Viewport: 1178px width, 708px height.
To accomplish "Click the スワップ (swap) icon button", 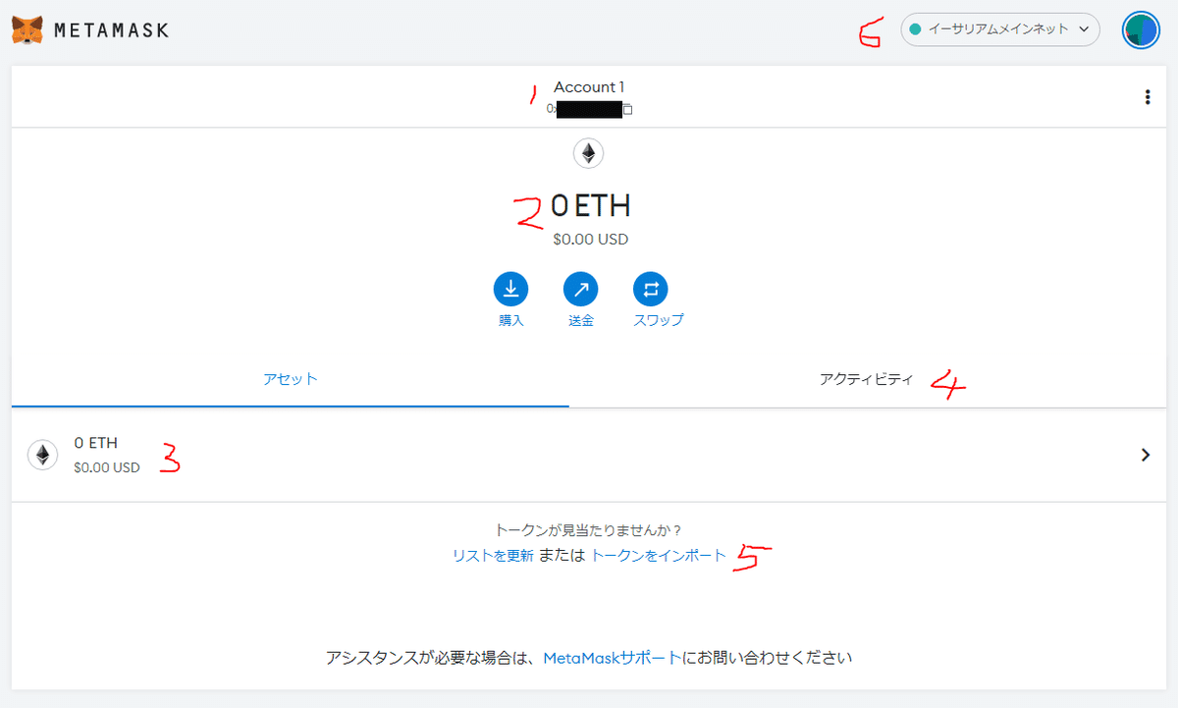I will [x=652, y=290].
